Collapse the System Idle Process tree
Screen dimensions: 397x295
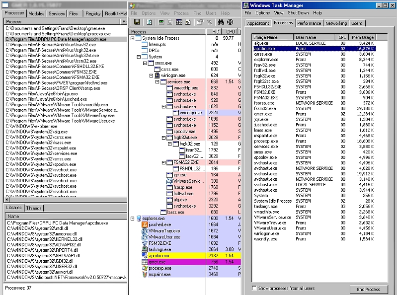(133, 38)
